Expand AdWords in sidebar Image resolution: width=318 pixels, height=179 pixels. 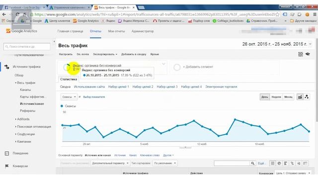[x=15, y=119]
